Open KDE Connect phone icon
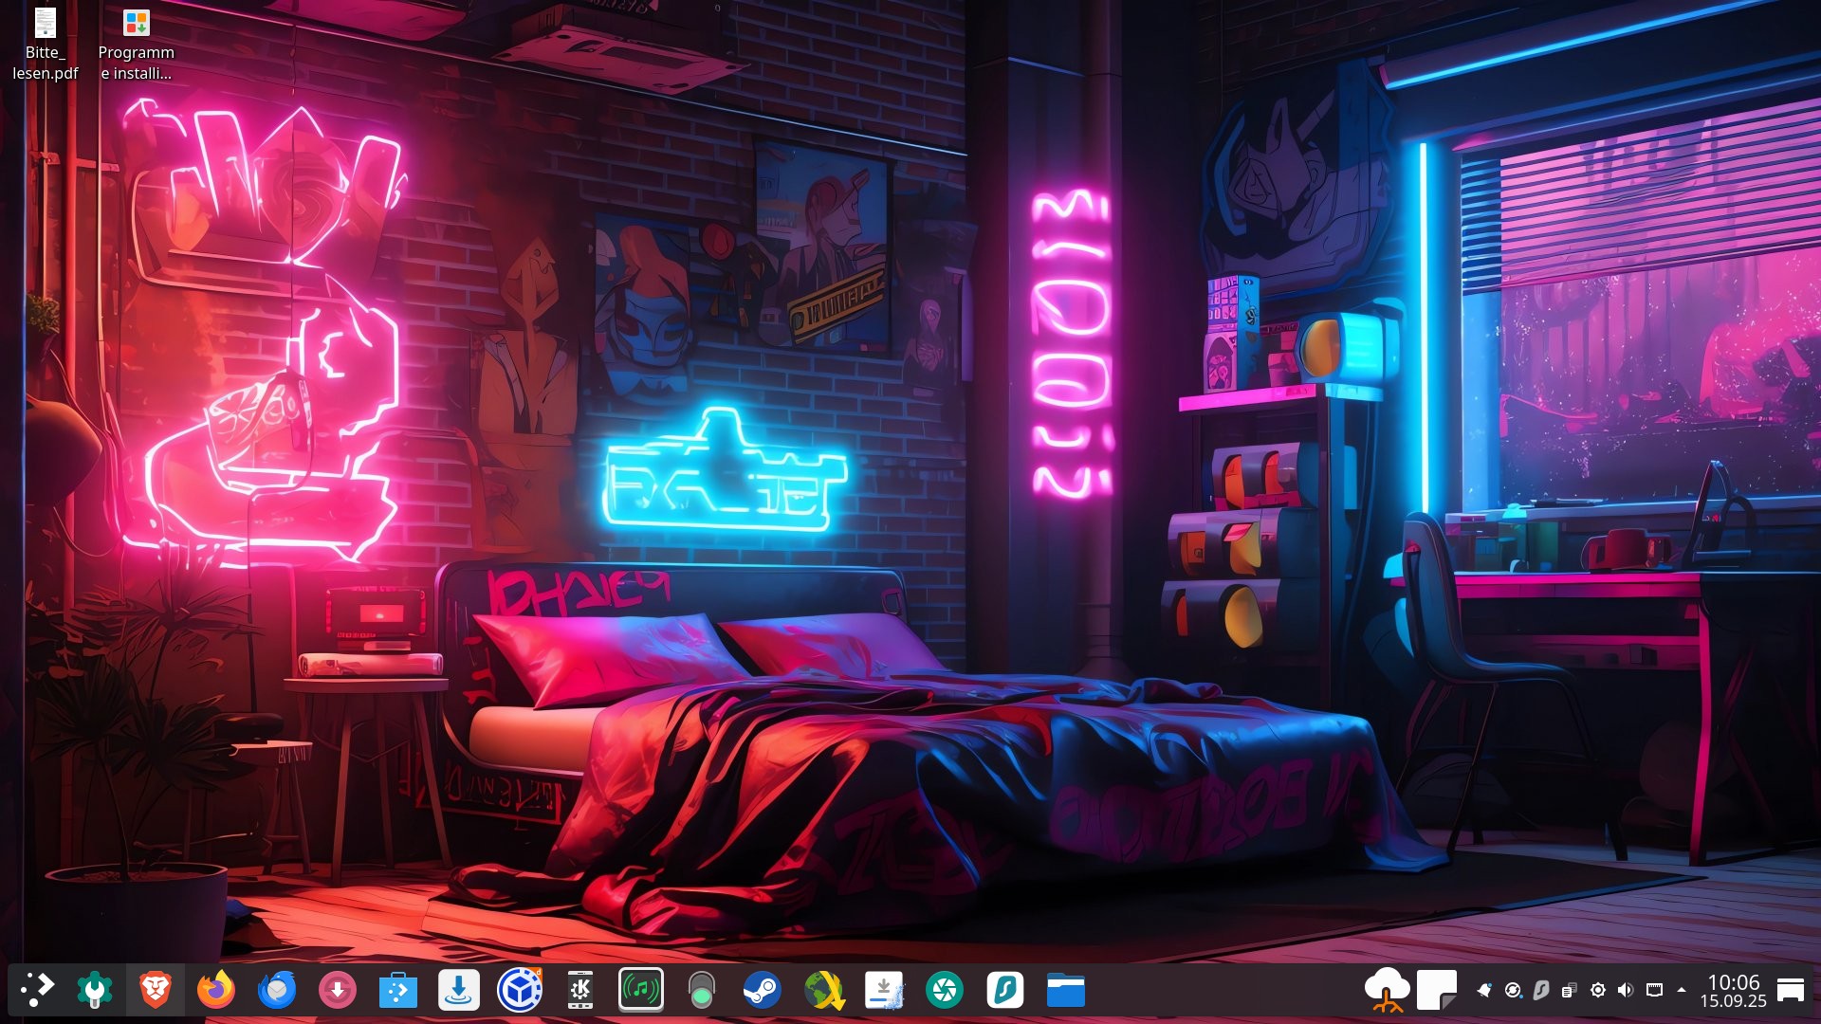 [x=579, y=991]
